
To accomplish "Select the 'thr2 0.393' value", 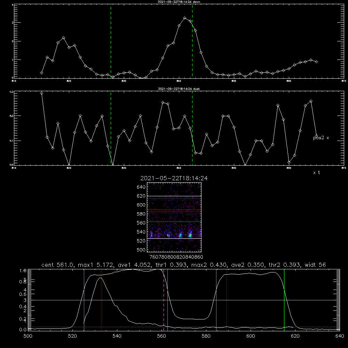I will 284,265.
